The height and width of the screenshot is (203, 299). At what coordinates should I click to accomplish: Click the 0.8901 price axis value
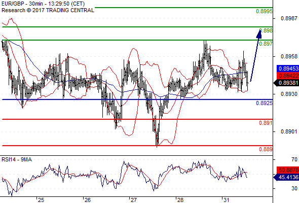[x=289, y=131]
